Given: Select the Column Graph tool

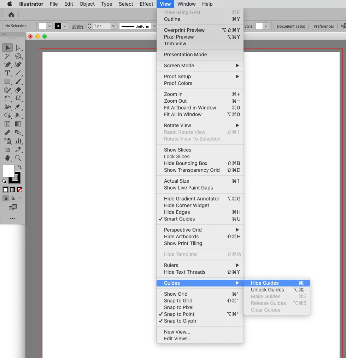Looking at the screenshot, I should pyautogui.click(x=18, y=141).
